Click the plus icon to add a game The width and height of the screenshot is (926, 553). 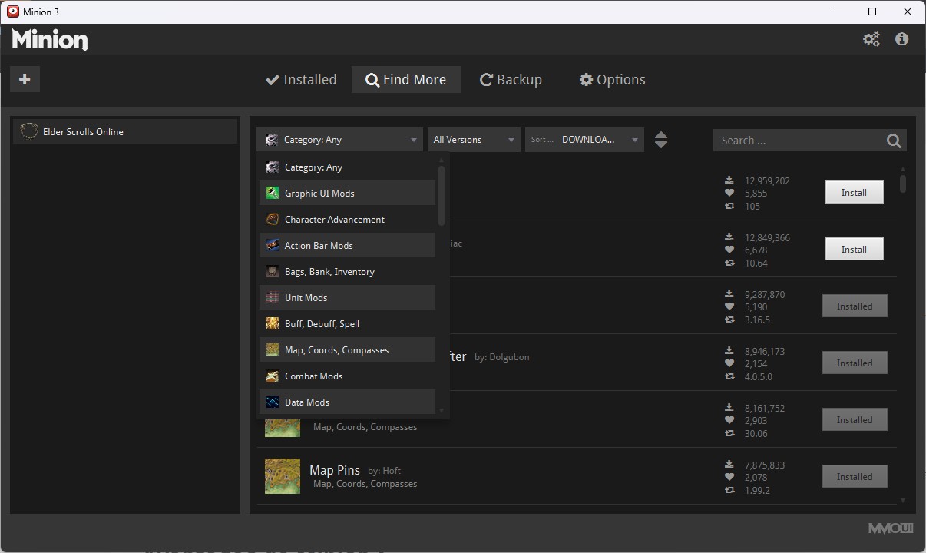coord(25,79)
